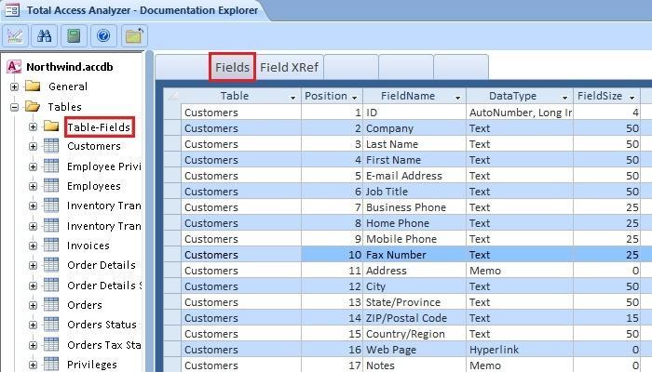The width and height of the screenshot is (652, 372).
Task: Open the FieldSize column filter dropdown
Action: [x=632, y=97]
